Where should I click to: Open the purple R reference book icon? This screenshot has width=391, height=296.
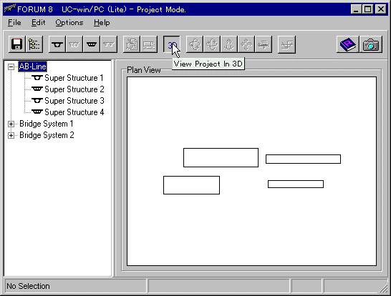348,44
